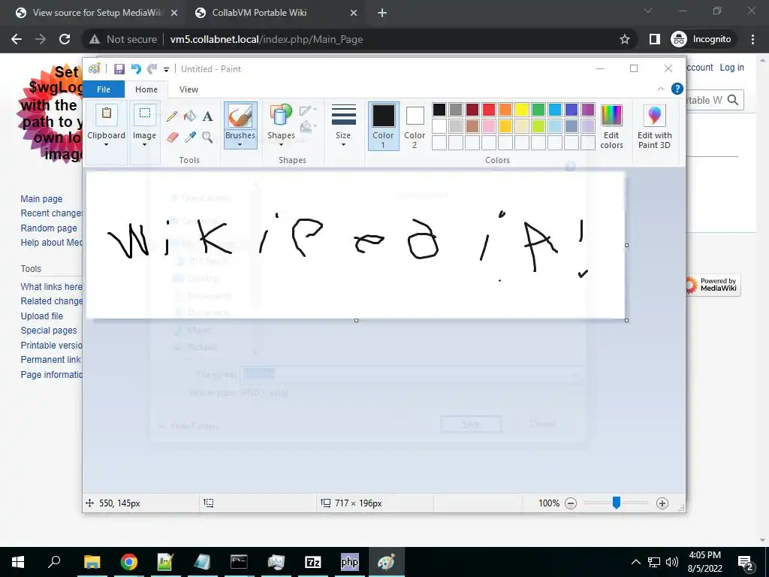Switch to the View source for Setup MediaWiki tab
This screenshot has width=769, height=577.
pyautogui.click(x=97, y=13)
